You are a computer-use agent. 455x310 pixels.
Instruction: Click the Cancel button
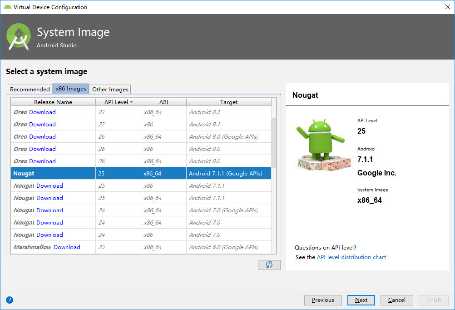[x=397, y=300]
